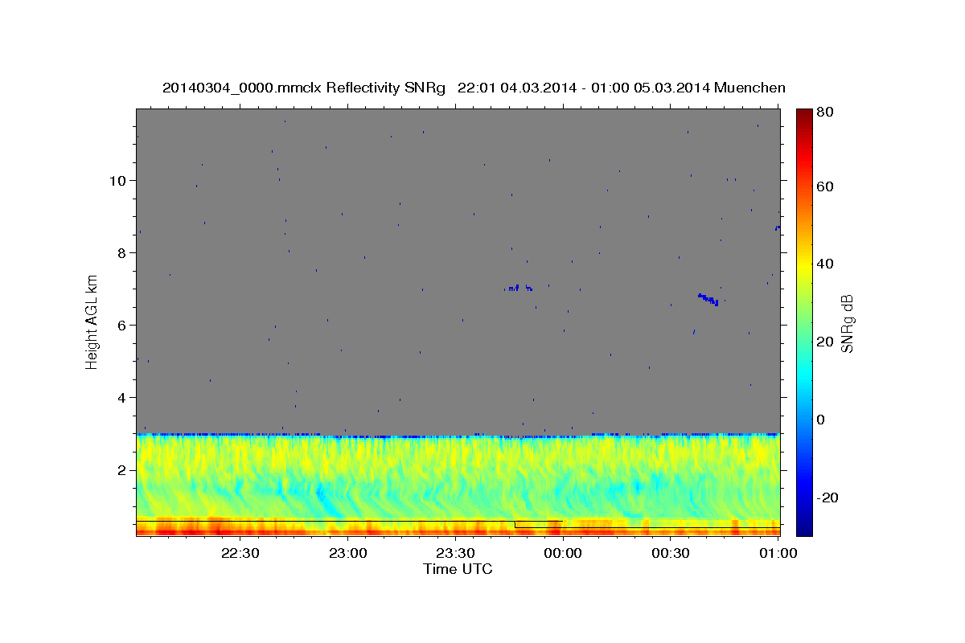965x643 pixels.
Task: Click the 00:30 time tick label
Action: 671,553
